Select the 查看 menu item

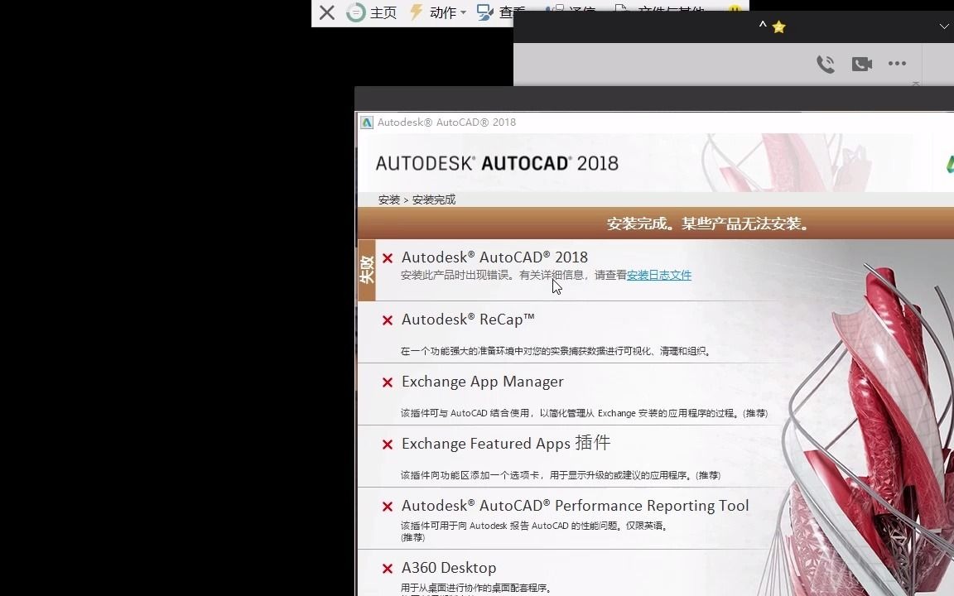coord(512,12)
